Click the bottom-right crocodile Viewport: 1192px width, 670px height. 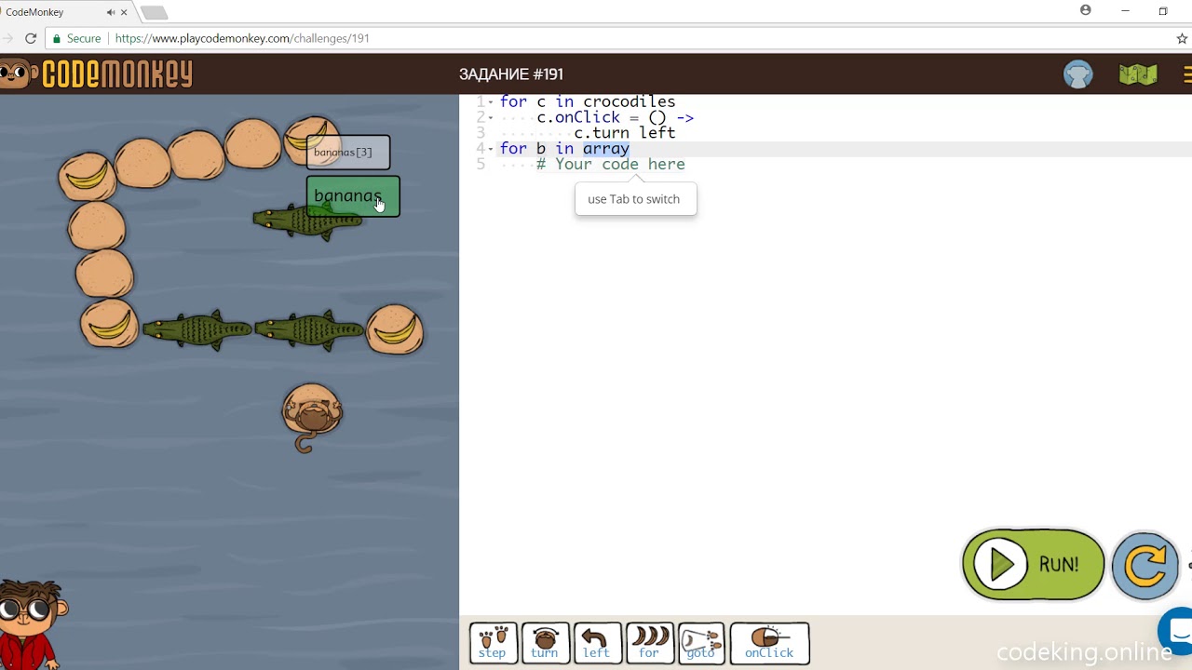(308, 330)
